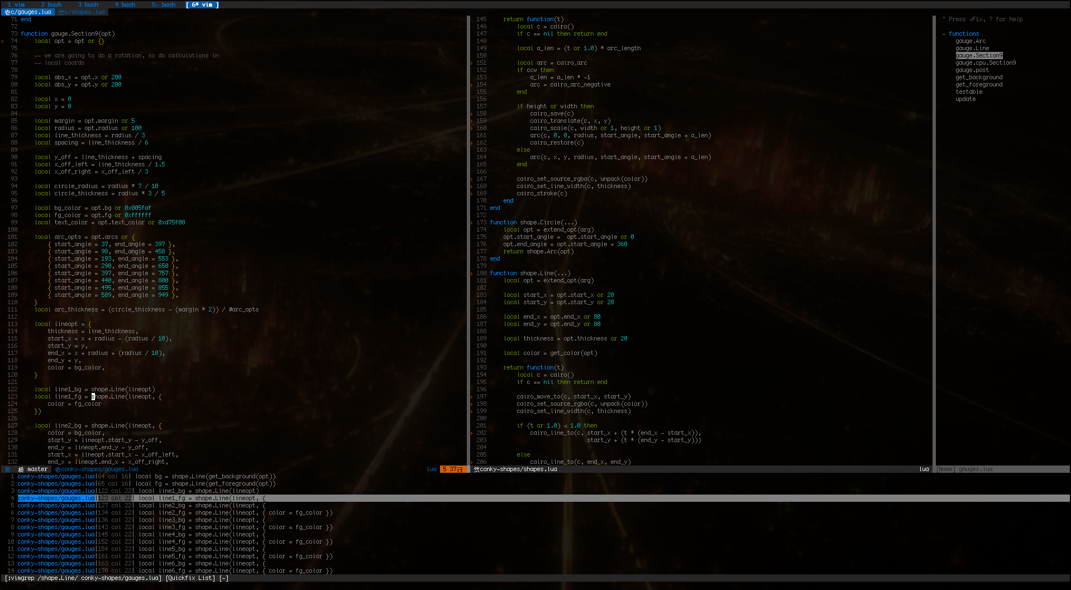
Task: Place cursor on function shape.Circle line
Action: (533, 223)
